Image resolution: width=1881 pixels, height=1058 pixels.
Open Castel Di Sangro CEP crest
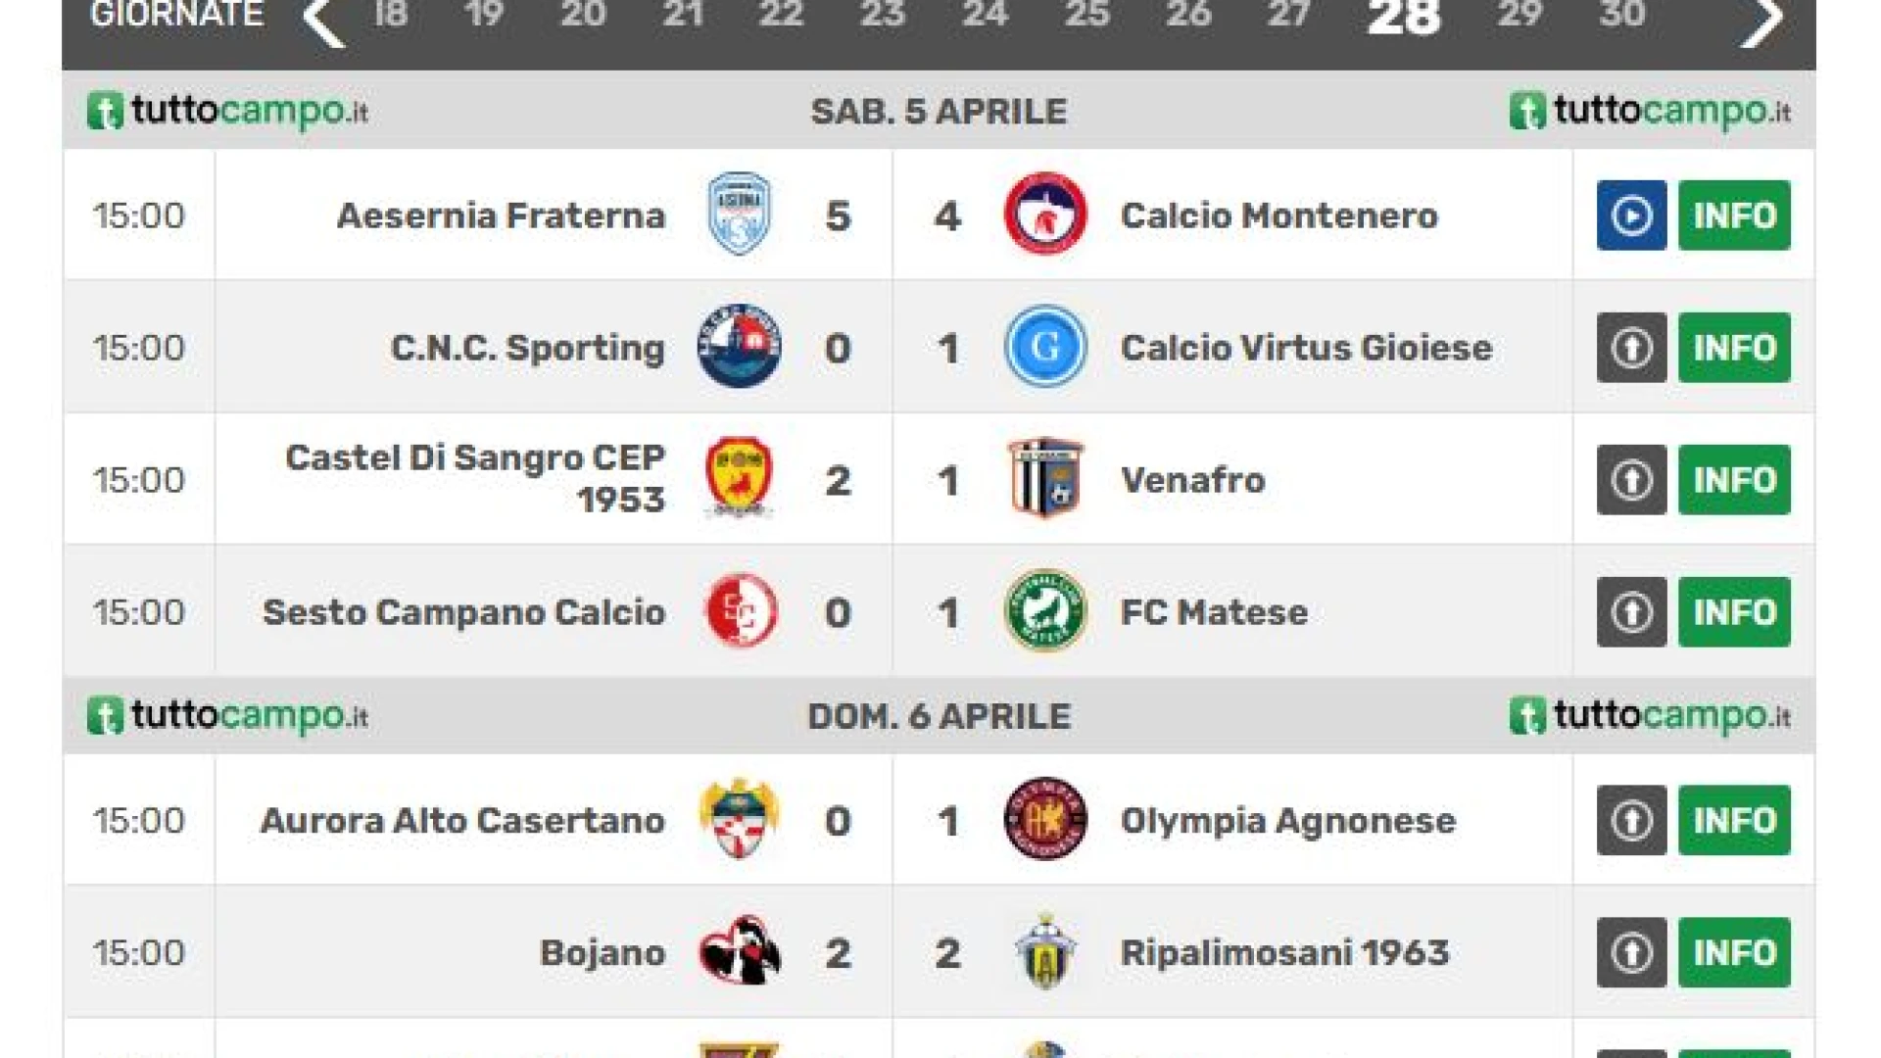pos(740,478)
